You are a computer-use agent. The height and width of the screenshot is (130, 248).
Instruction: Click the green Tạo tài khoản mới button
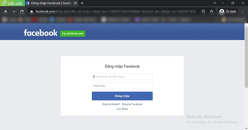pyautogui.click(x=73, y=34)
